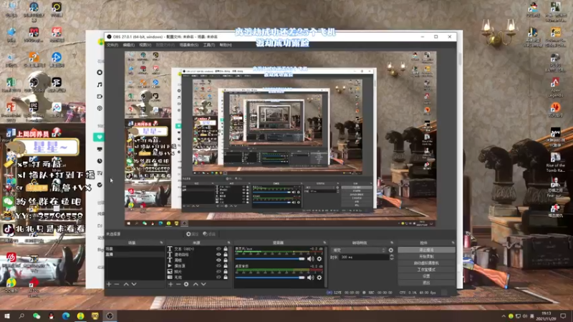This screenshot has height=322, width=573.
Task: Select the 场景 scene in the scenes list
Action: click(135, 249)
